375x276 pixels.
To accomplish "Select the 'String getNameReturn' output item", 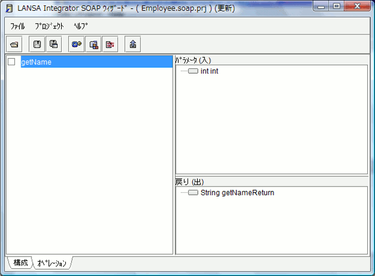I will 237,192.
